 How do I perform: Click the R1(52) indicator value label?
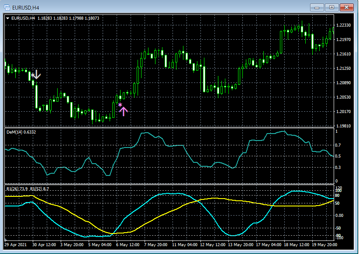[39, 189]
